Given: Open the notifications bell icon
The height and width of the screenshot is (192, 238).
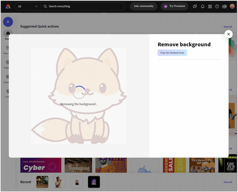Looking at the screenshot, I should point(203,6).
